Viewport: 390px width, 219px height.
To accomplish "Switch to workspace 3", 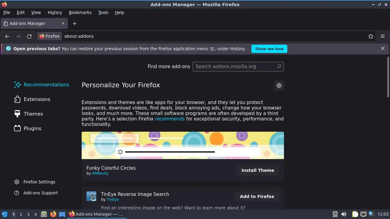I will coord(28,214).
